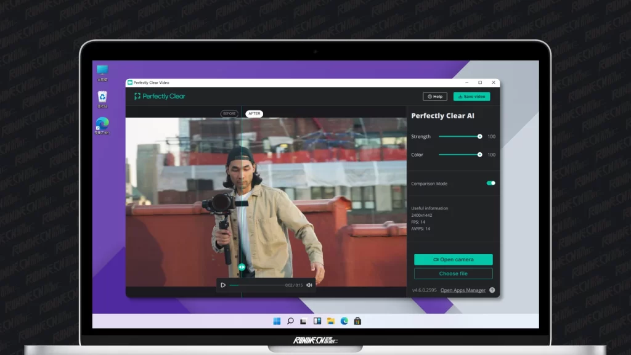Image resolution: width=631 pixels, height=355 pixels.
Task: Open Microsoft Edge desktop shortcut
Action: pyautogui.click(x=102, y=124)
